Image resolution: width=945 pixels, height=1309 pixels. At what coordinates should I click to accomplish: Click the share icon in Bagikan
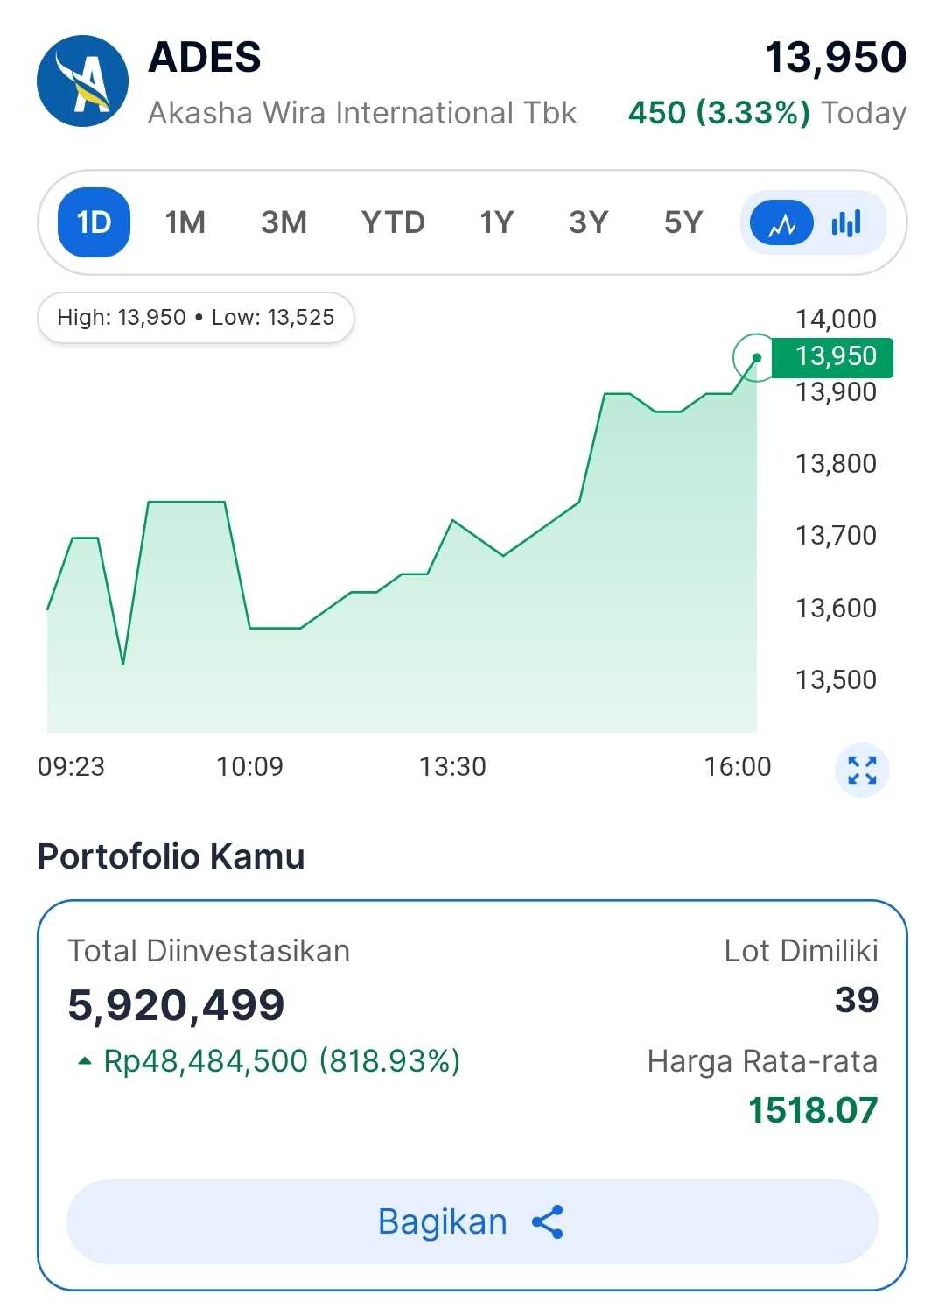point(548,1221)
